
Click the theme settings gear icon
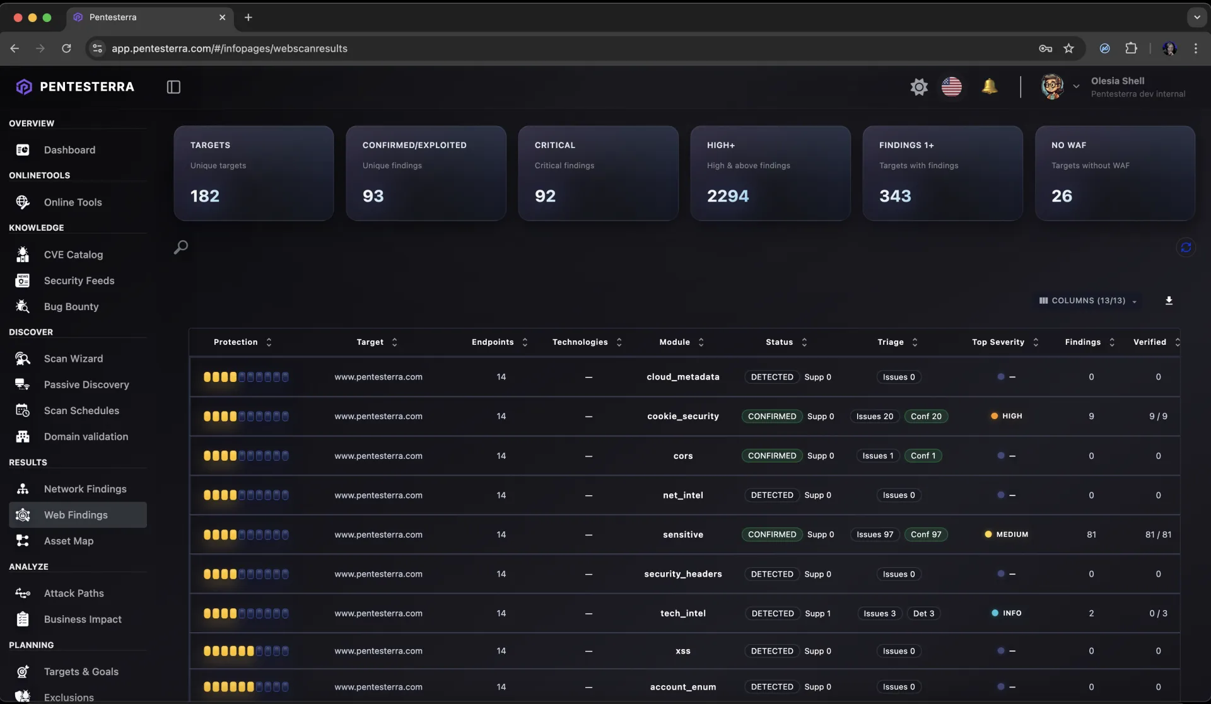click(919, 87)
